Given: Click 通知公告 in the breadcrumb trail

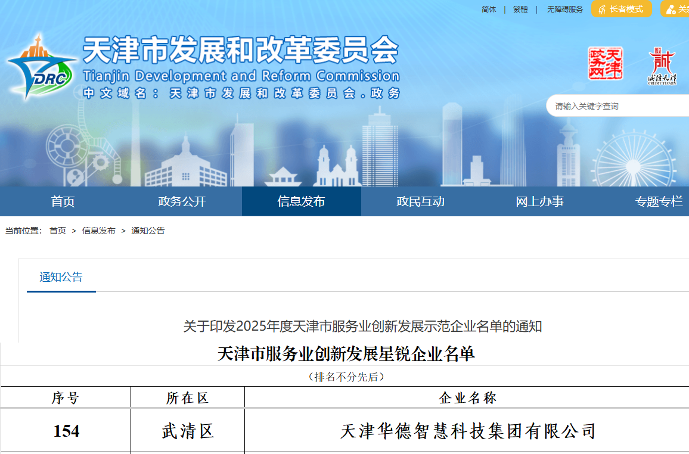Looking at the screenshot, I should [148, 231].
